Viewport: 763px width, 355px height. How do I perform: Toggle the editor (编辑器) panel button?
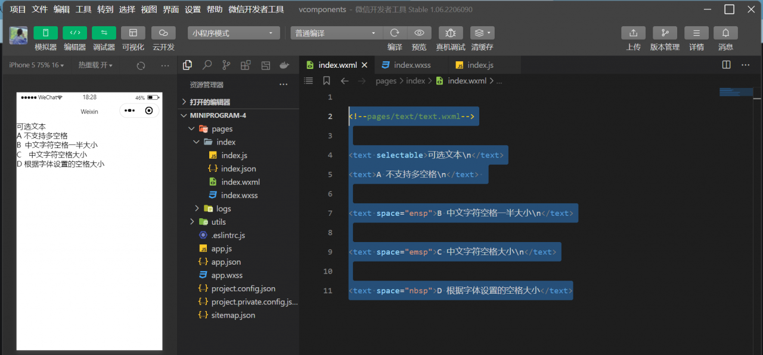tap(75, 33)
